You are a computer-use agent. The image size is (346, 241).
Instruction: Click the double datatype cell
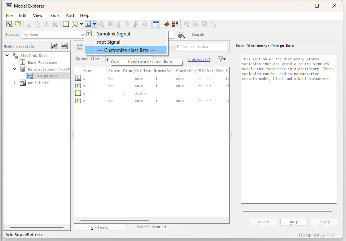click(x=141, y=94)
